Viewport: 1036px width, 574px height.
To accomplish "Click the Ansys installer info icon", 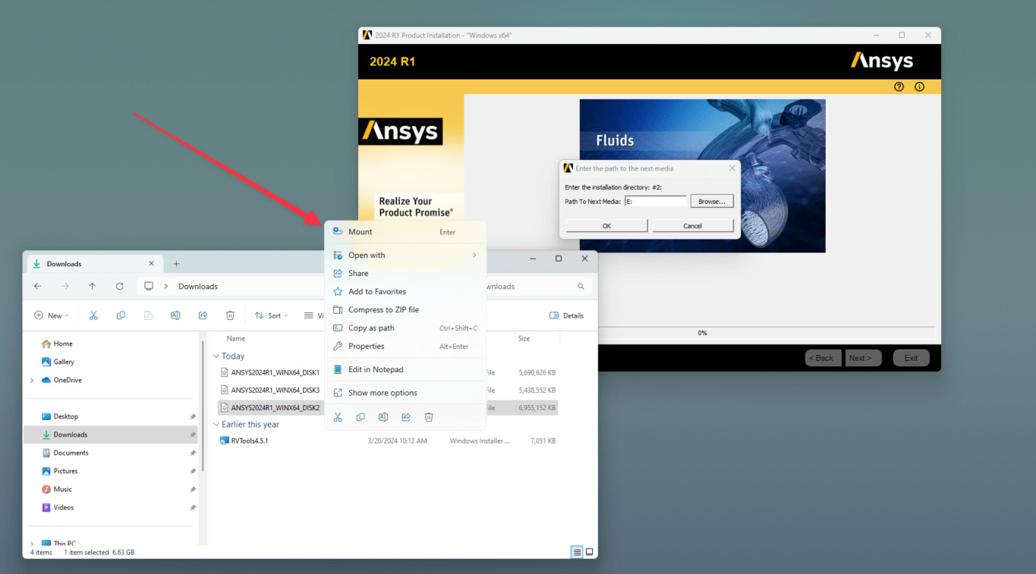I will tap(919, 86).
